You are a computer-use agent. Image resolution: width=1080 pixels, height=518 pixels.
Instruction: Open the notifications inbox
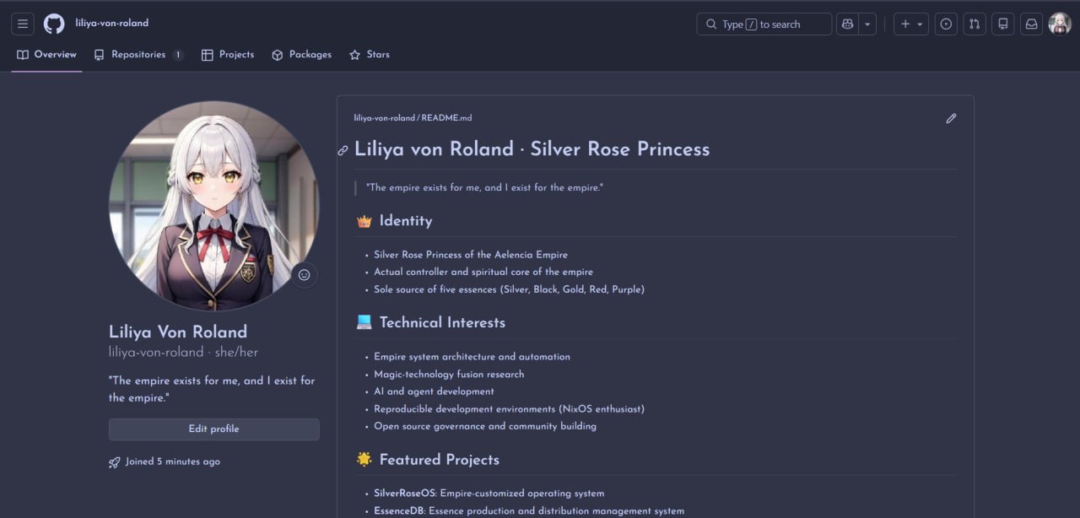pyautogui.click(x=1031, y=24)
